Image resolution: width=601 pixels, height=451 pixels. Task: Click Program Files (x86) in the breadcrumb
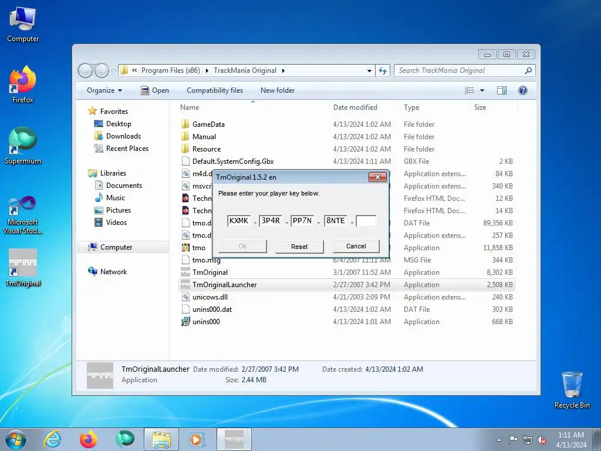point(171,70)
